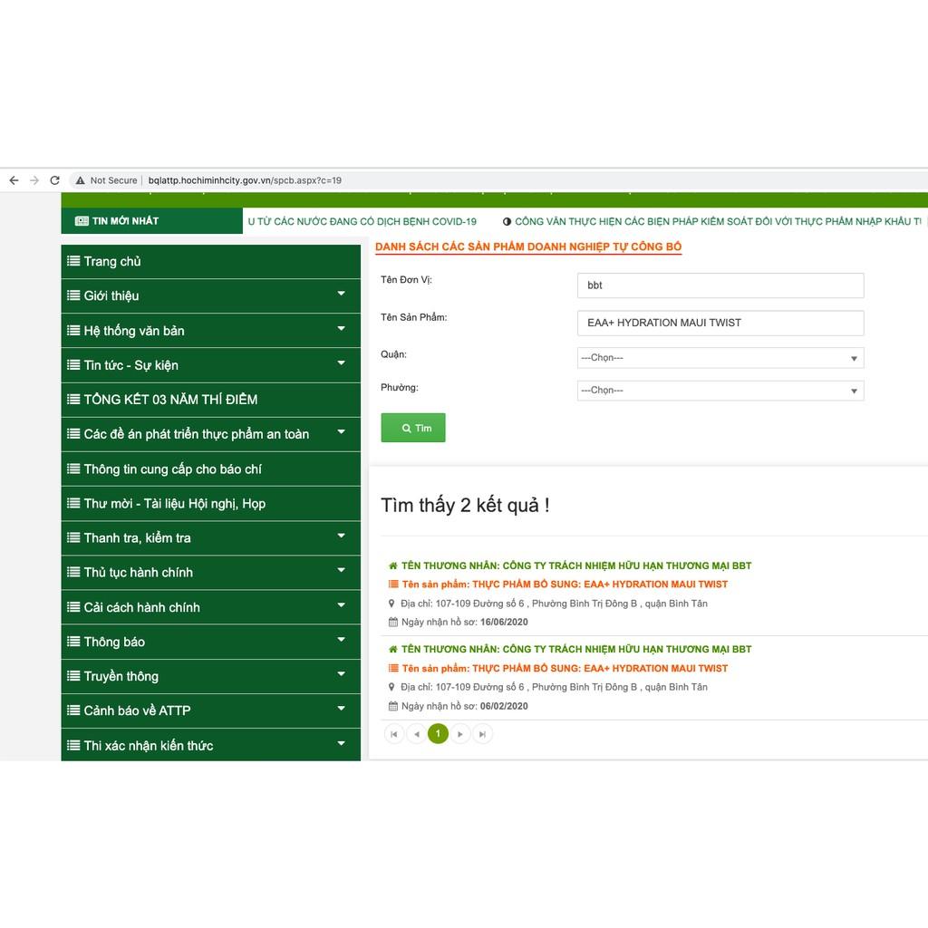
Task: Click the green Tìm search button
Action: coord(413,428)
